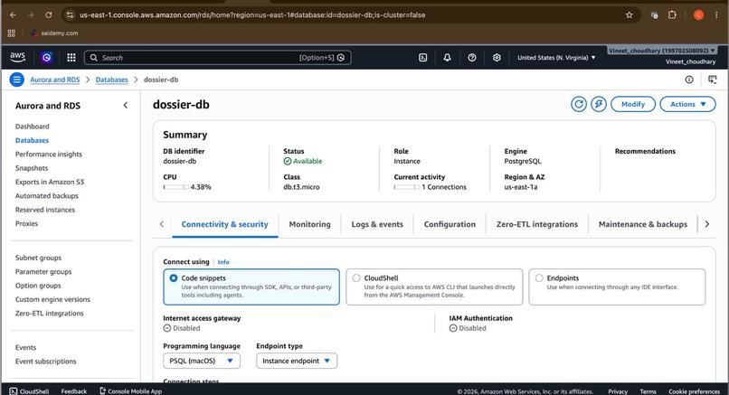Open the browser three-dot menu
729x395 pixels.
coord(716,14)
